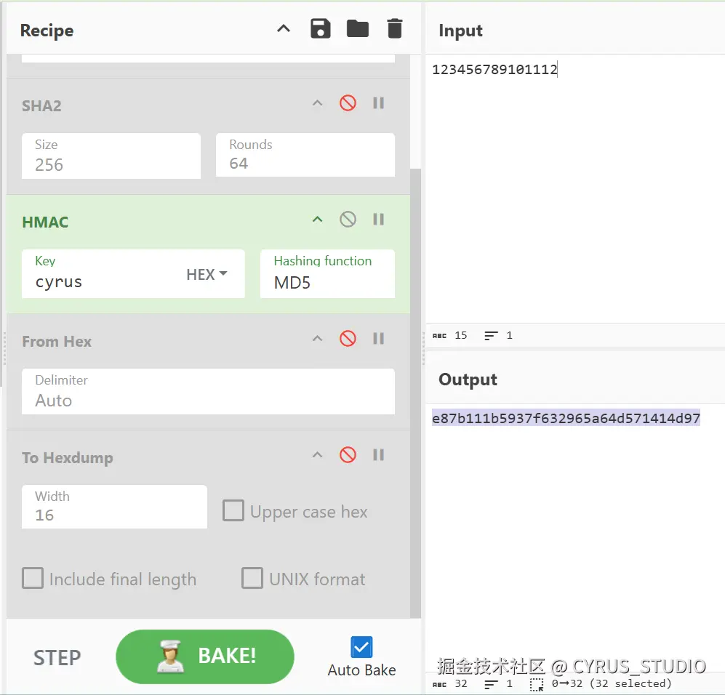The width and height of the screenshot is (725, 695).
Task: Set breakpoint on the SHA2 operation
Action: coord(379,103)
